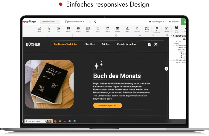Viewport: 209px width, 136px height.
Task: Select the Sprachen languages tool
Action: click(137, 30)
